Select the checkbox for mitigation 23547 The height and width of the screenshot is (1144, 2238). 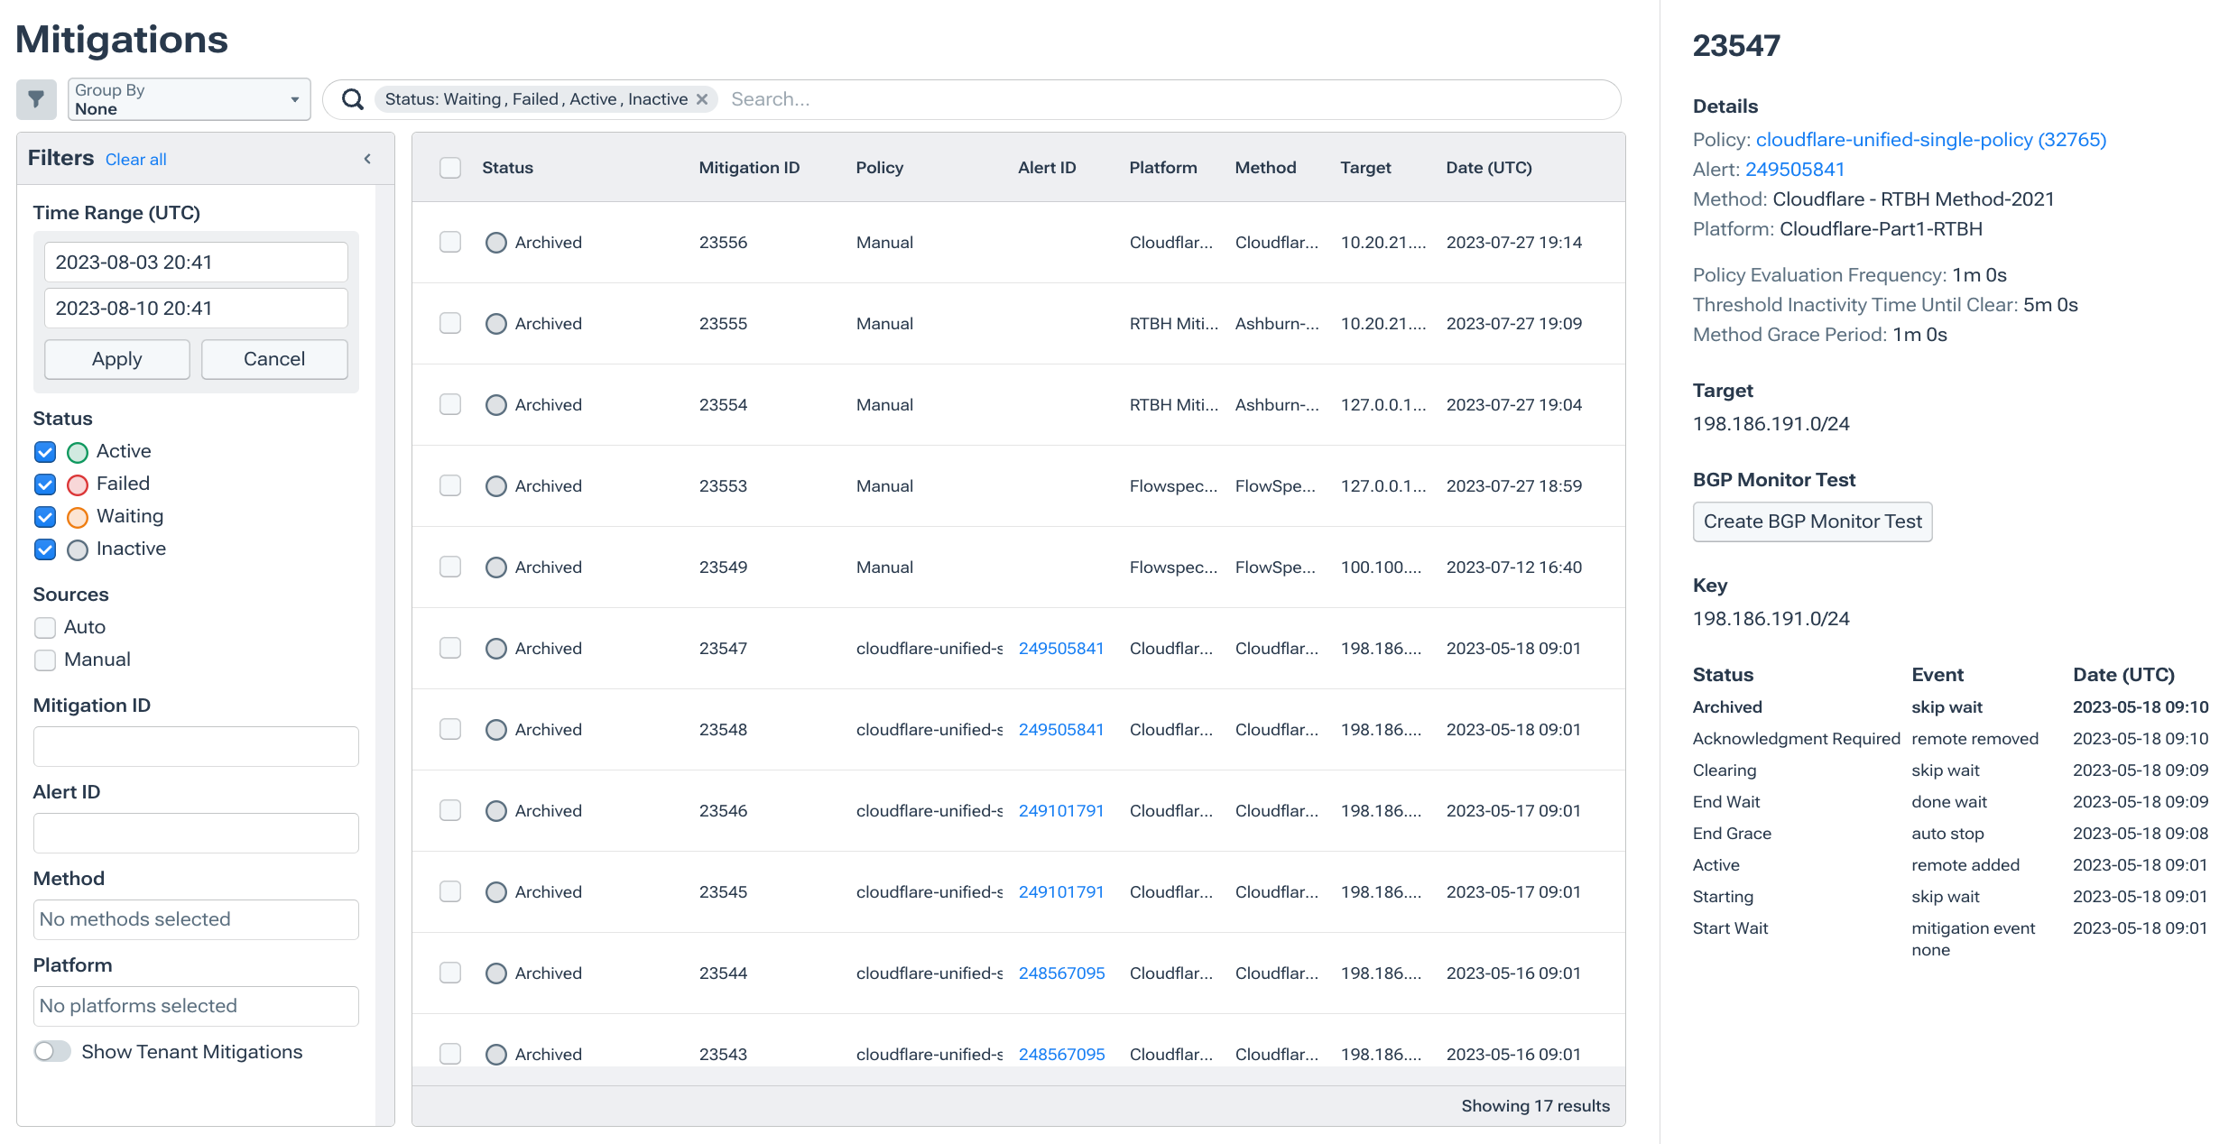click(x=449, y=648)
